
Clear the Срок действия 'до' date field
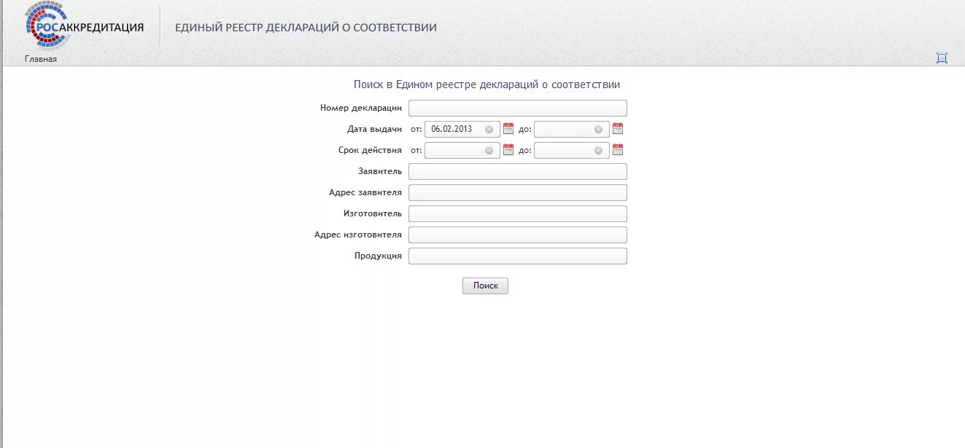tap(598, 151)
